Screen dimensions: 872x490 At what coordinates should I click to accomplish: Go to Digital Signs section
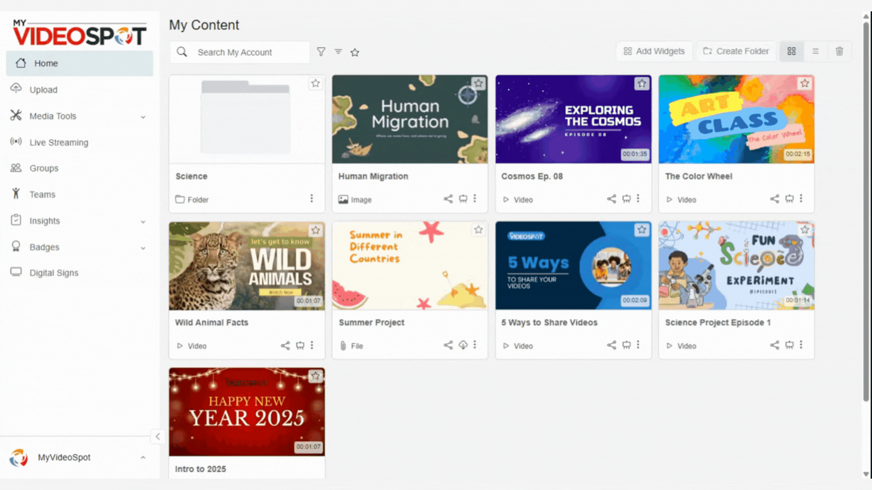click(x=54, y=273)
